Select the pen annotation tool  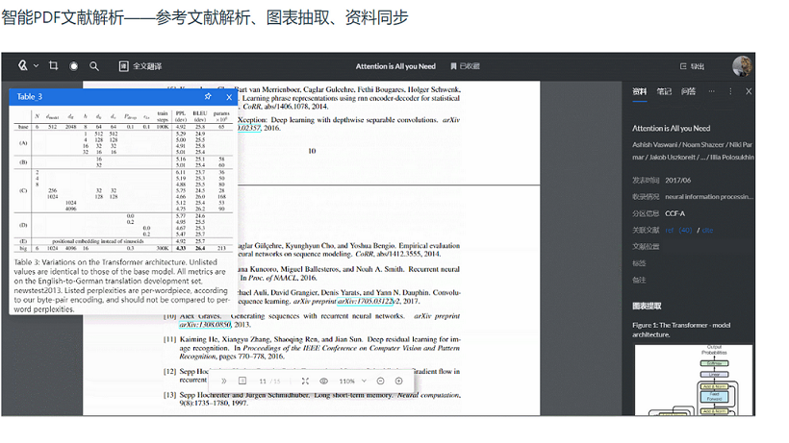22,66
